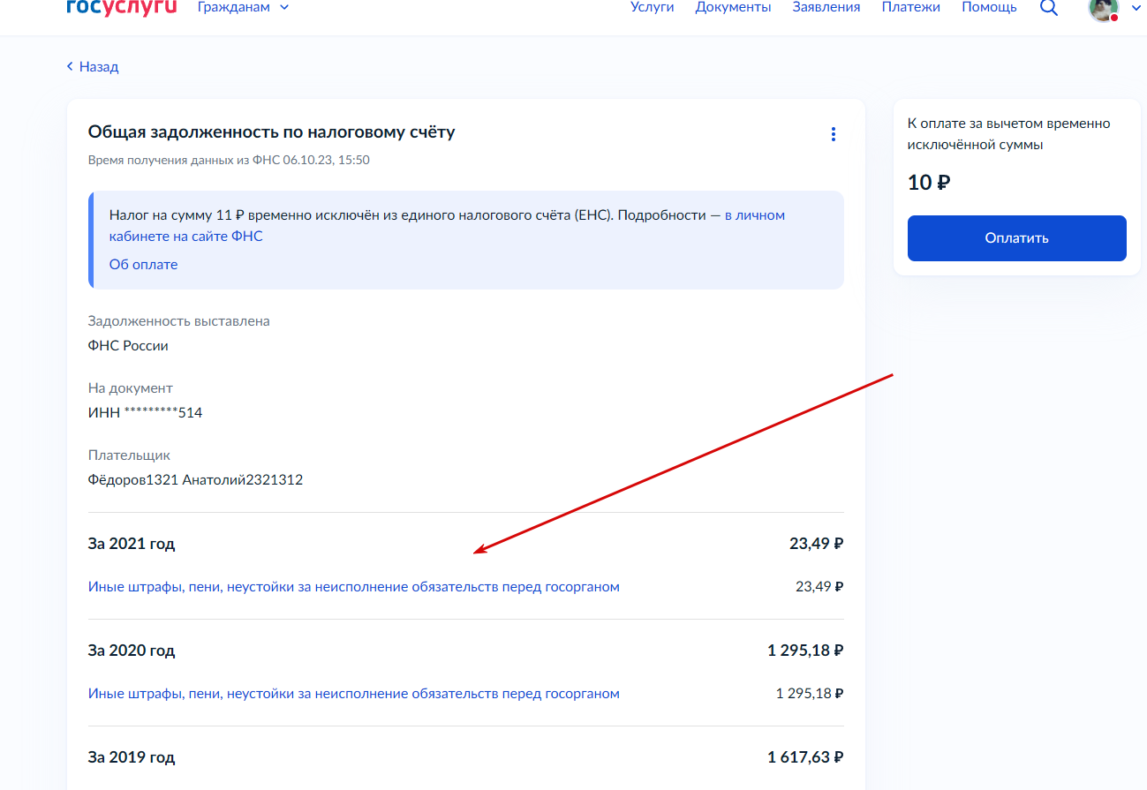This screenshot has width=1147, height=790.
Task: Expand the profile menu chevron
Action: click(x=1136, y=8)
